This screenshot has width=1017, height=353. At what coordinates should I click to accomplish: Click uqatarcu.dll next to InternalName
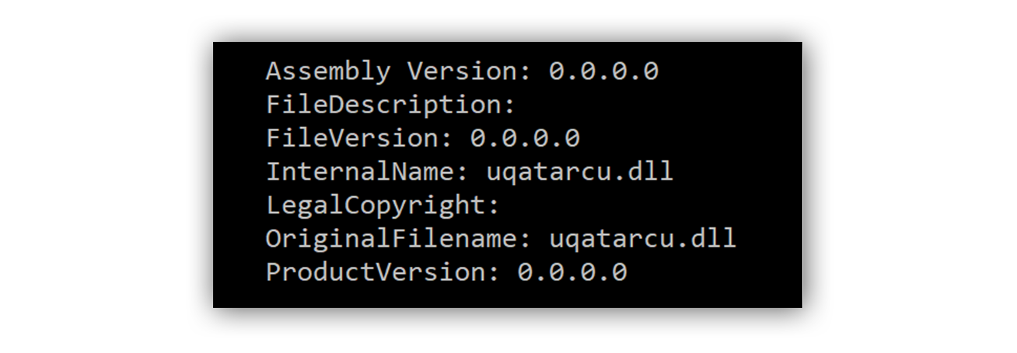pyautogui.click(x=579, y=171)
